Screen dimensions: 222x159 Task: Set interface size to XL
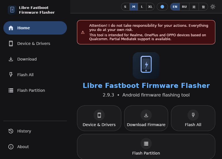tap(150, 7)
